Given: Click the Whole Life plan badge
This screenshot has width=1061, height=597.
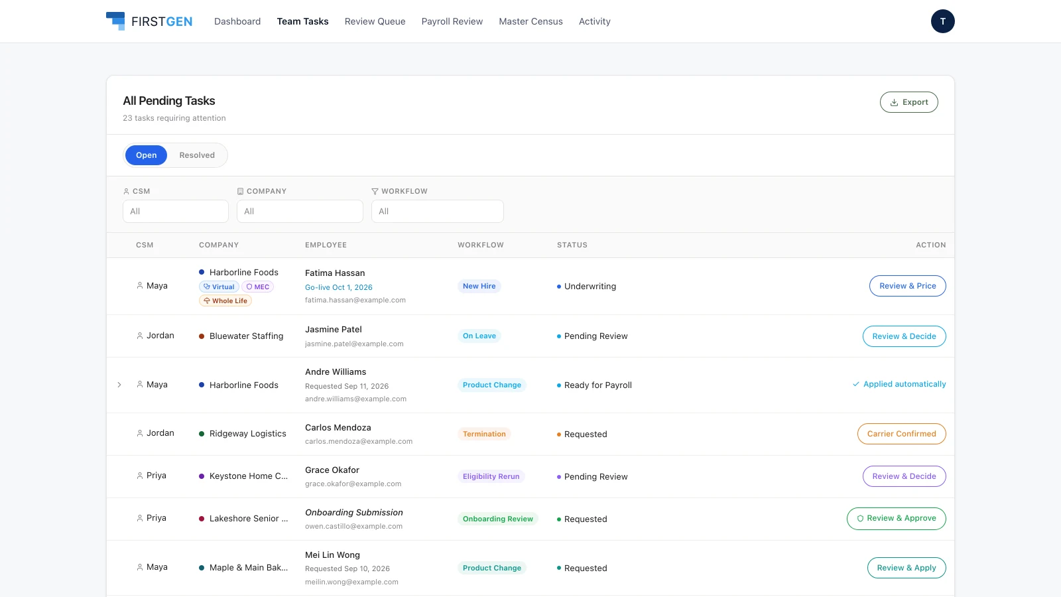Looking at the screenshot, I should pos(225,300).
